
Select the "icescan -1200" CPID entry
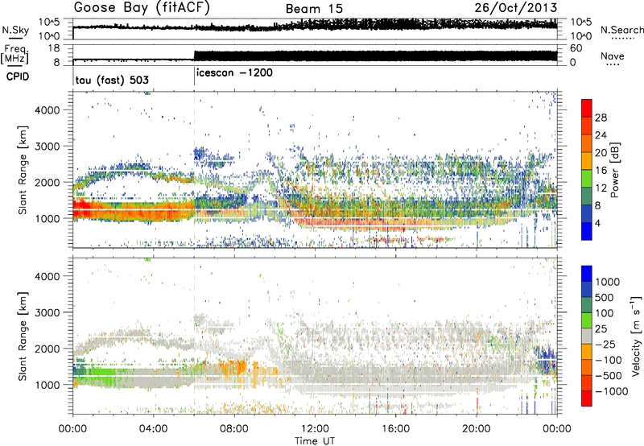click(x=234, y=73)
